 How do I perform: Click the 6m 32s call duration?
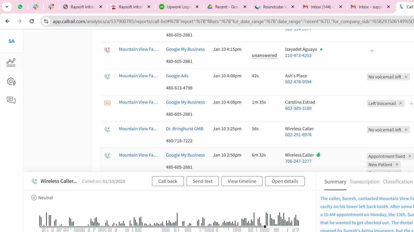click(259, 155)
